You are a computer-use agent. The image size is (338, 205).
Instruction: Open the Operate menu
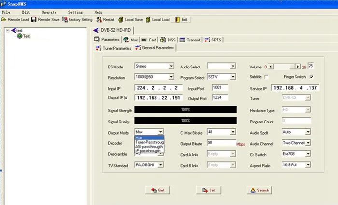49,12
